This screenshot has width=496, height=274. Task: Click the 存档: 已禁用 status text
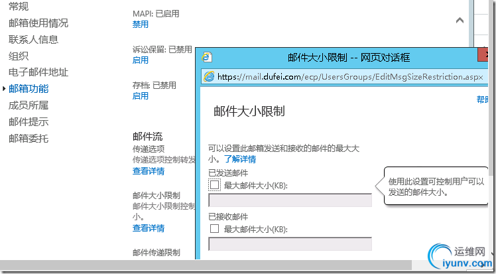tap(155, 85)
